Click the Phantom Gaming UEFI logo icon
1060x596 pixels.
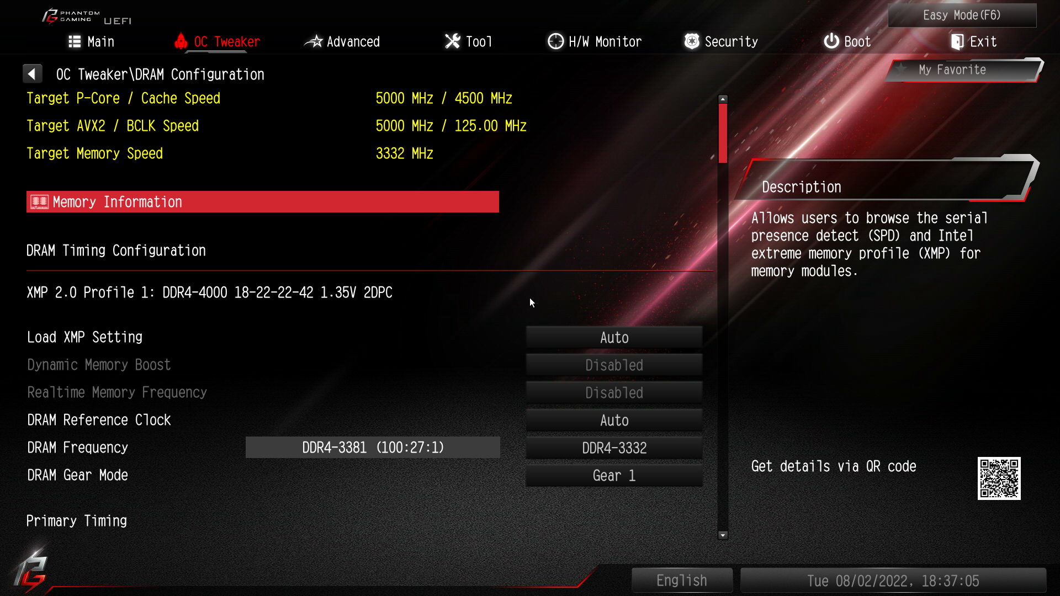(x=48, y=14)
